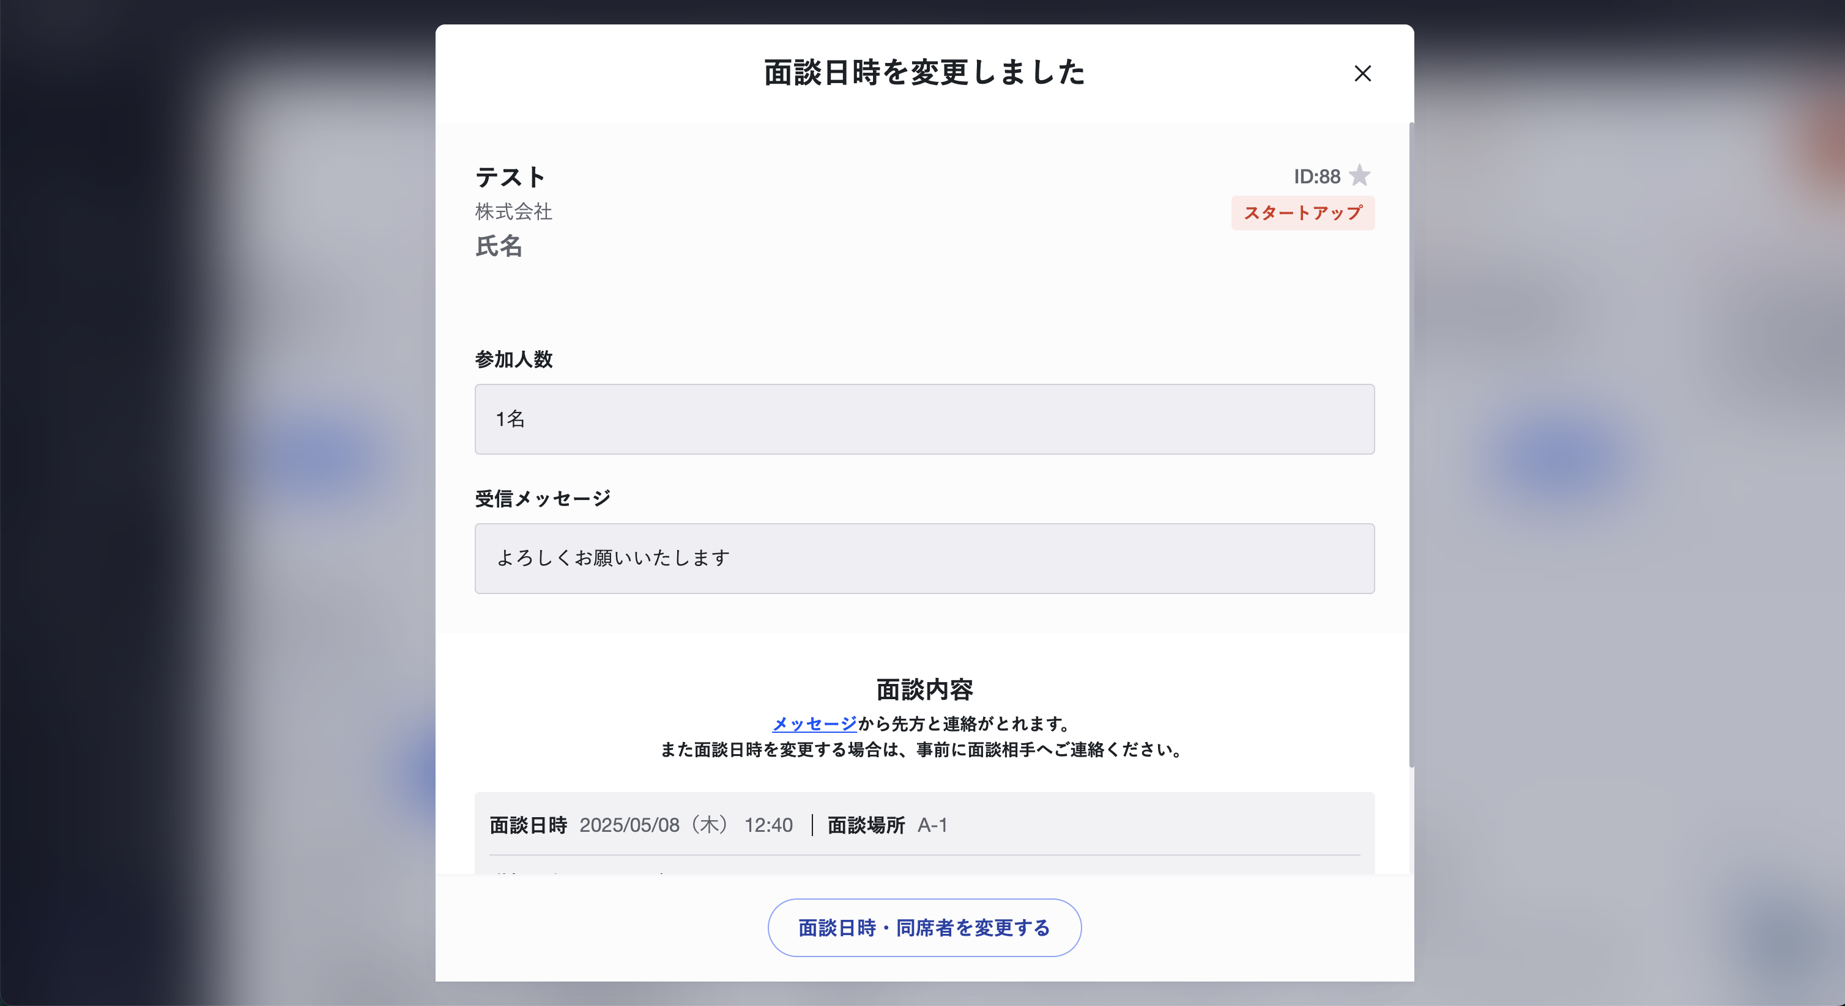1845x1006 pixels.
Task: Focus the 参加人数 field showing 1名
Action: pyautogui.click(x=924, y=419)
